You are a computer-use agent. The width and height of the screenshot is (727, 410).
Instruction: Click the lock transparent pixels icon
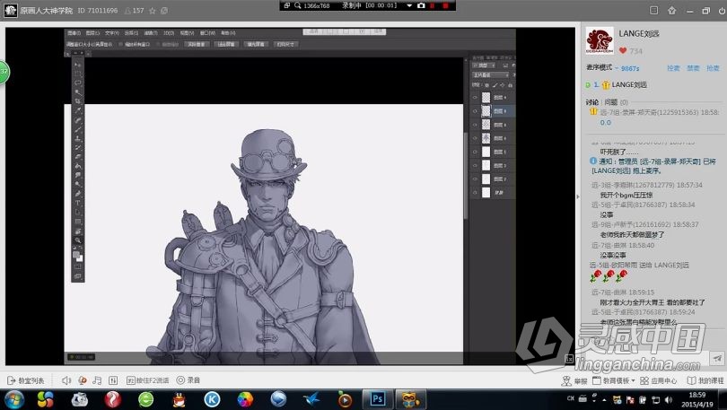pyautogui.click(x=486, y=85)
